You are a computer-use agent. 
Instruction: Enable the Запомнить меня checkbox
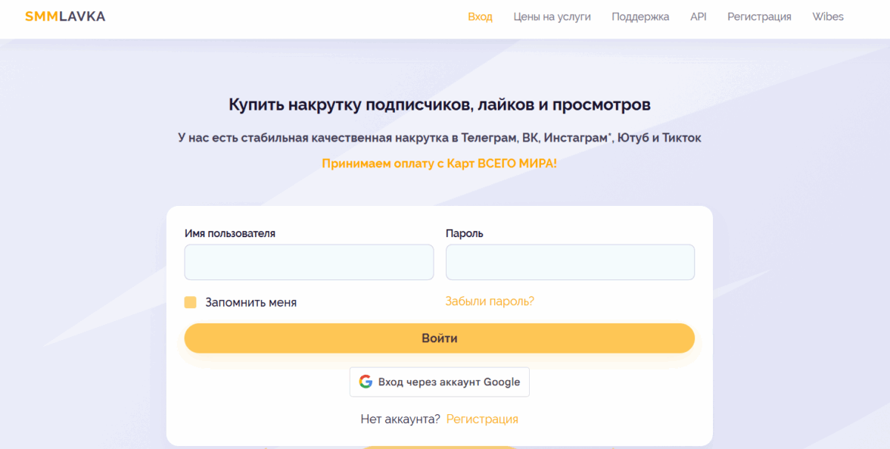(x=191, y=302)
